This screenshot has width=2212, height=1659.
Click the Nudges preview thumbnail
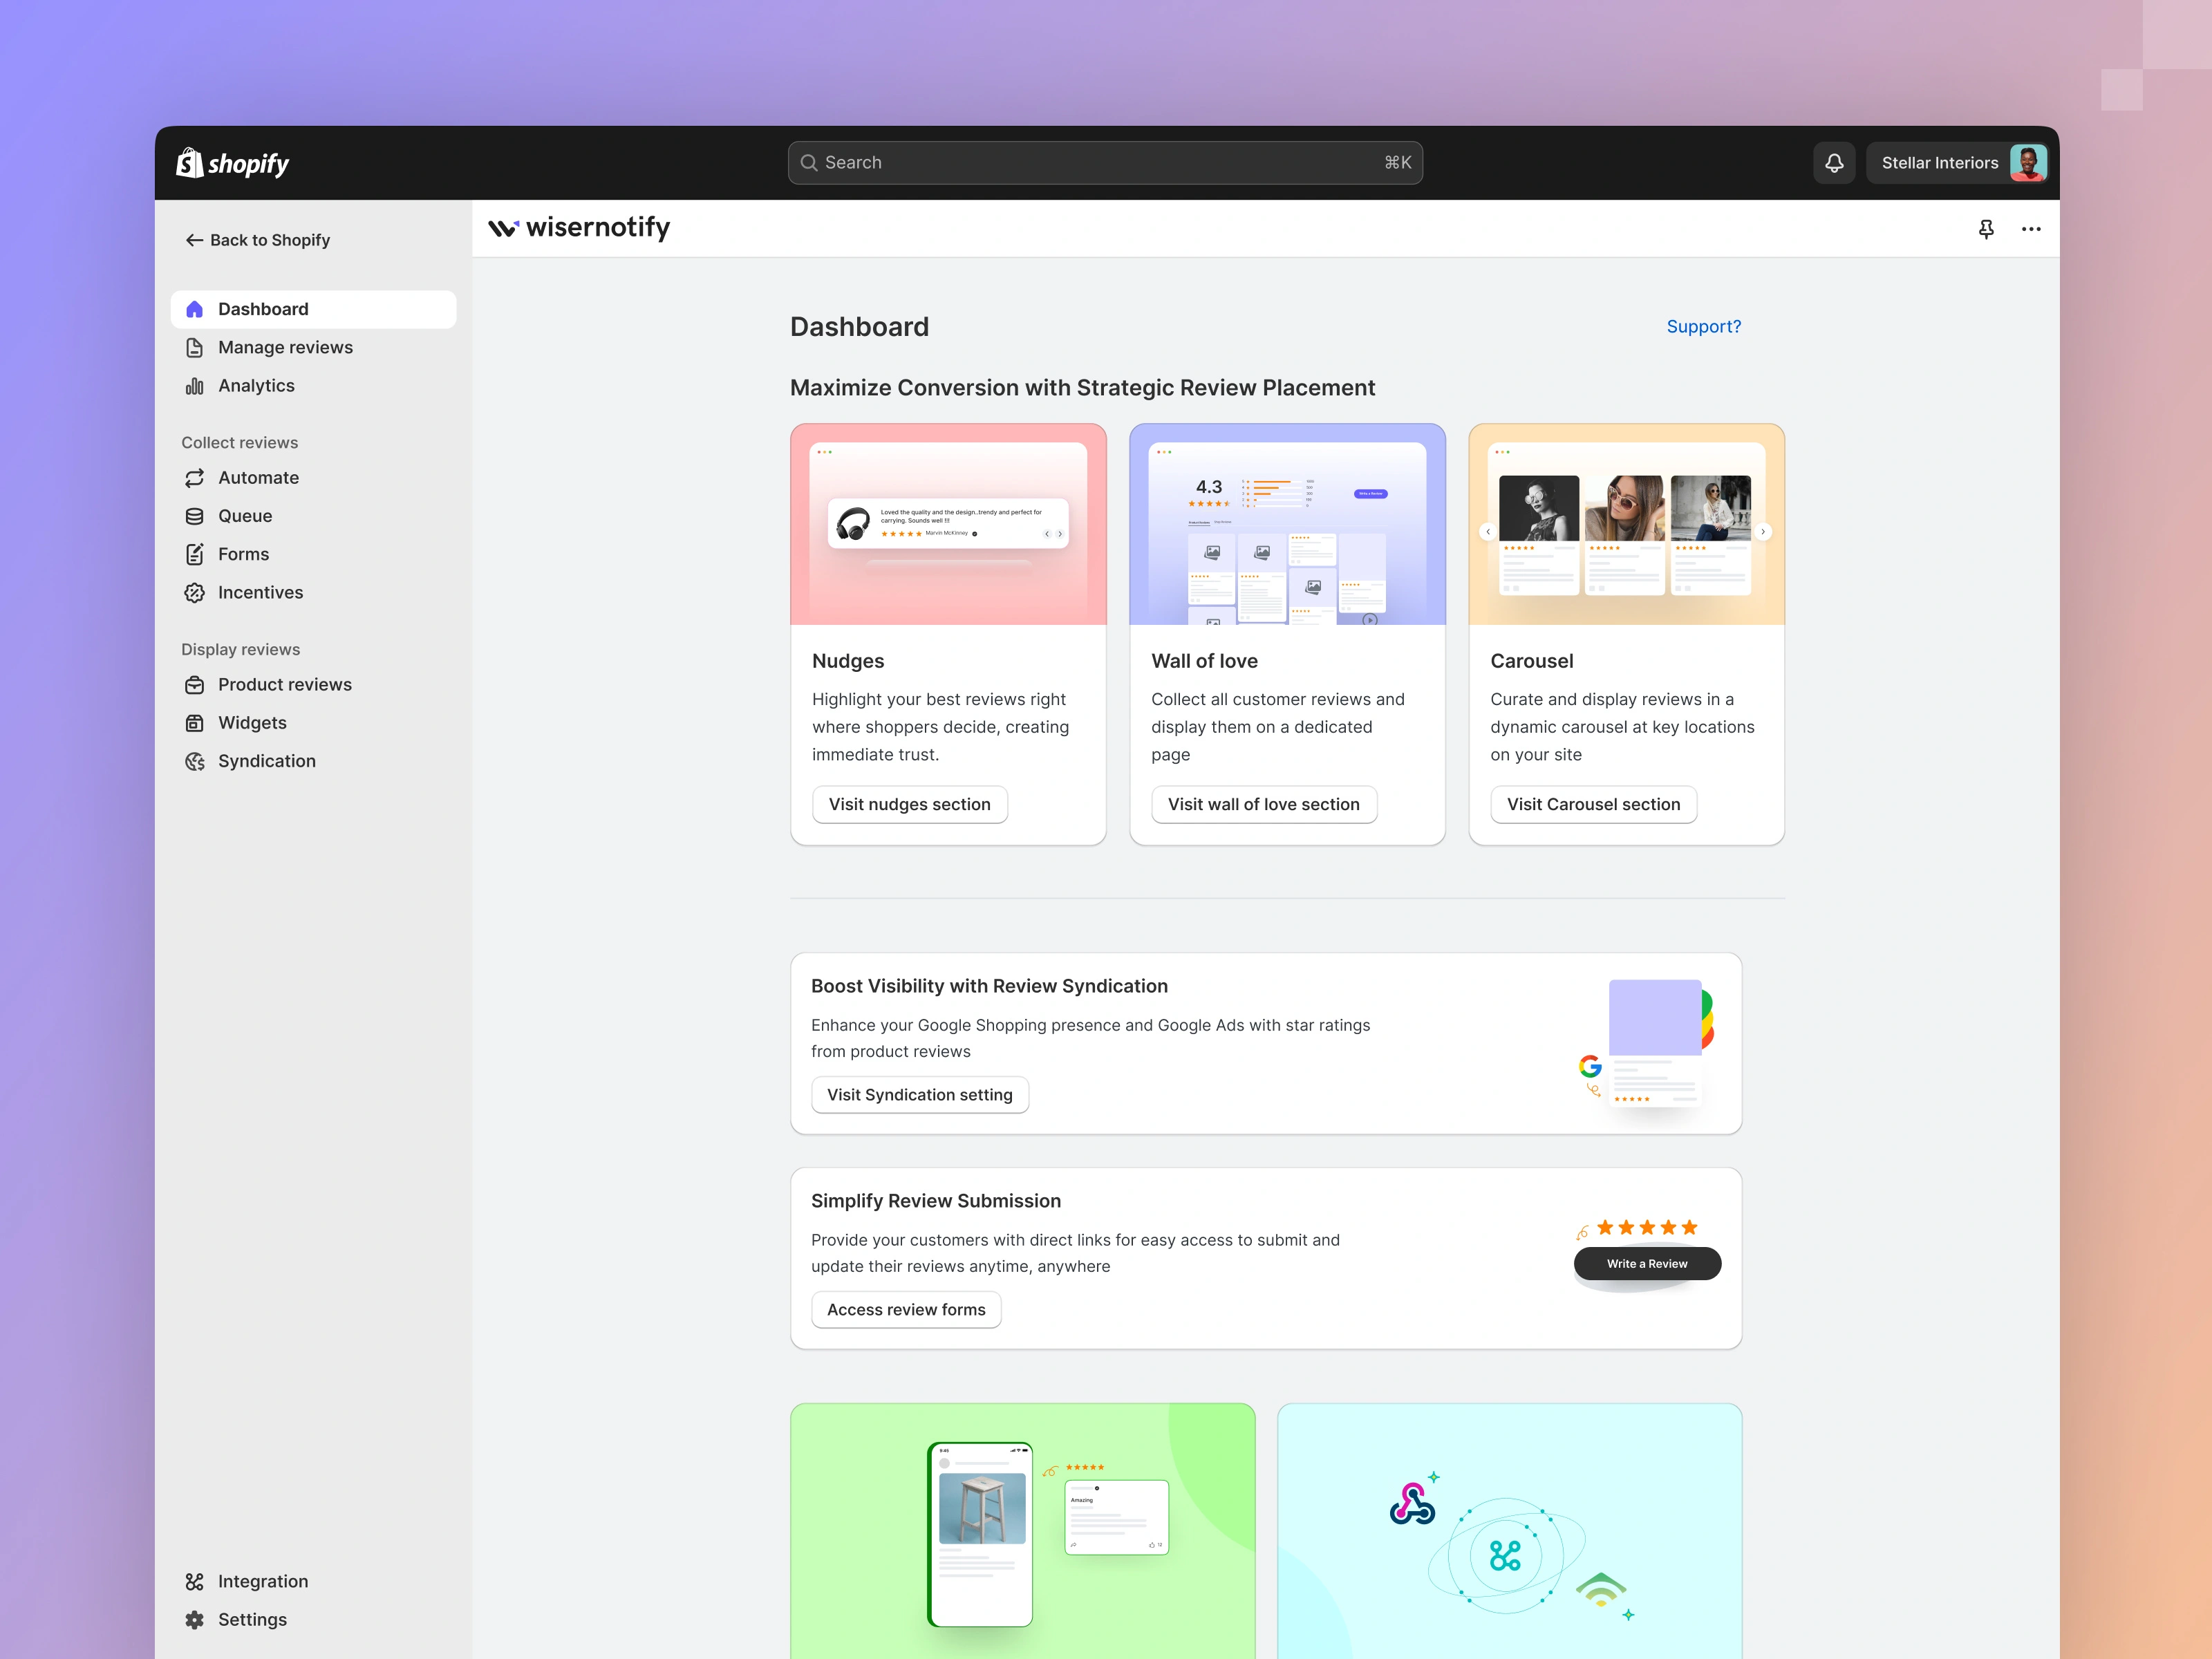coord(948,525)
